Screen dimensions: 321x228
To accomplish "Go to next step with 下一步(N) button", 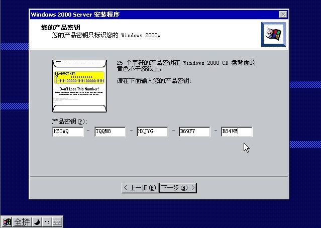I will coord(178,188).
